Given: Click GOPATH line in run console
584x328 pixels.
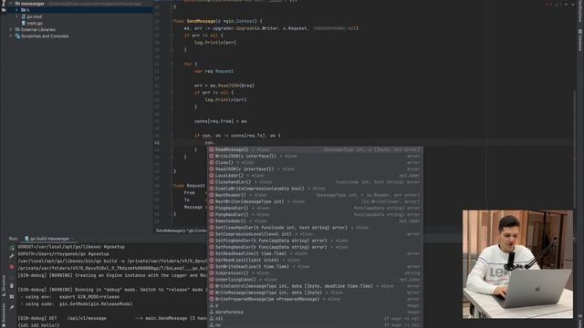Looking at the screenshot, I should tap(63, 254).
